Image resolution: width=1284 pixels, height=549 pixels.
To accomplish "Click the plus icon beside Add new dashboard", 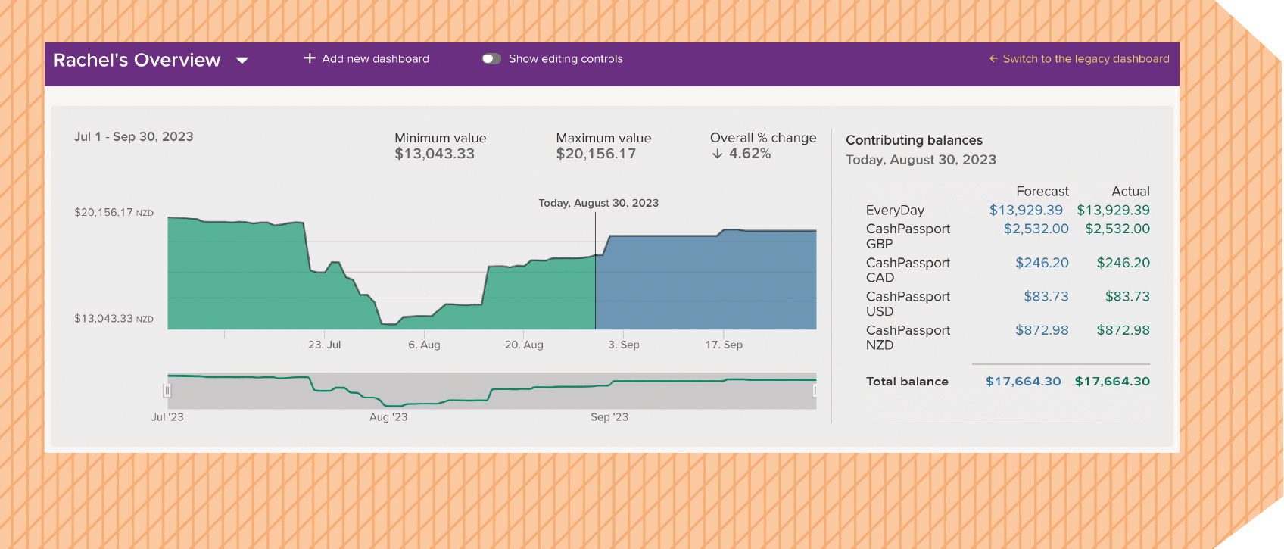I will pyautogui.click(x=310, y=58).
